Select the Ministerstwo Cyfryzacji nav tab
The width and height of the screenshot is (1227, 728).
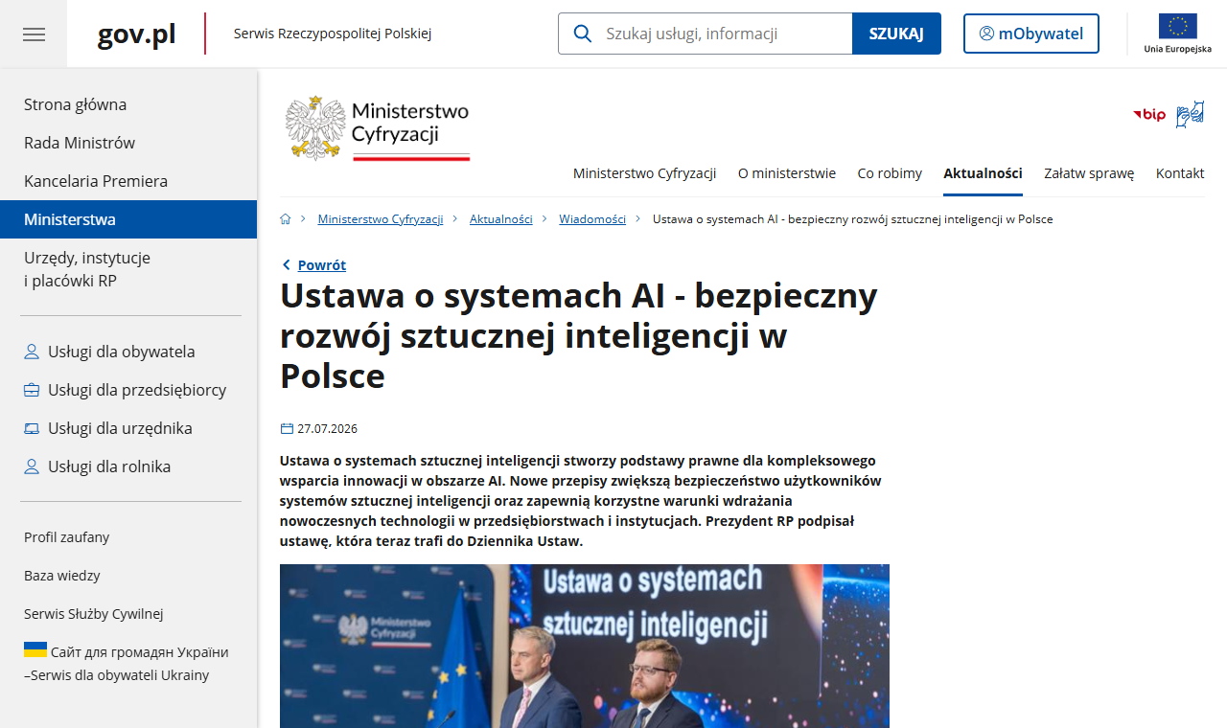pos(645,173)
